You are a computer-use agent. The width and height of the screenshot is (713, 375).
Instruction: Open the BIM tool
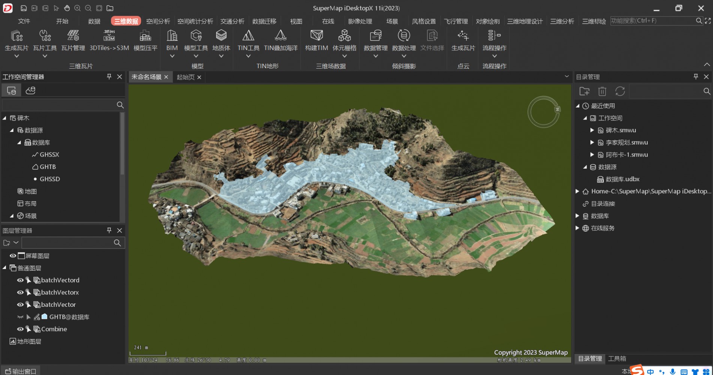(172, 43)
